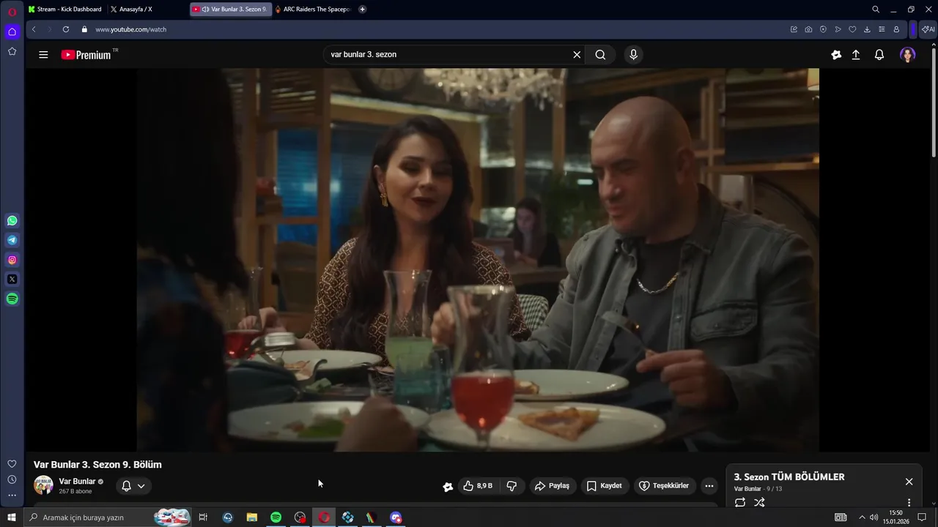Viewport: 938px width, 527px height.
Task: Open WhatsApp in Opera sidebar
Action: click(x=12, y=220)
